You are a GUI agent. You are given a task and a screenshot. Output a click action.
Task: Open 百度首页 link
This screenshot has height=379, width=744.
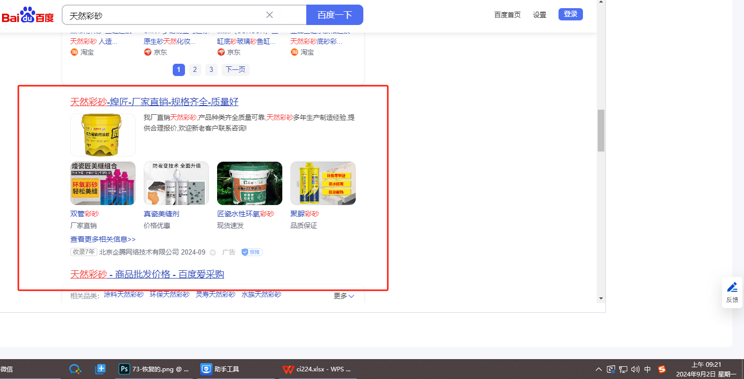[x=508, y=15]
